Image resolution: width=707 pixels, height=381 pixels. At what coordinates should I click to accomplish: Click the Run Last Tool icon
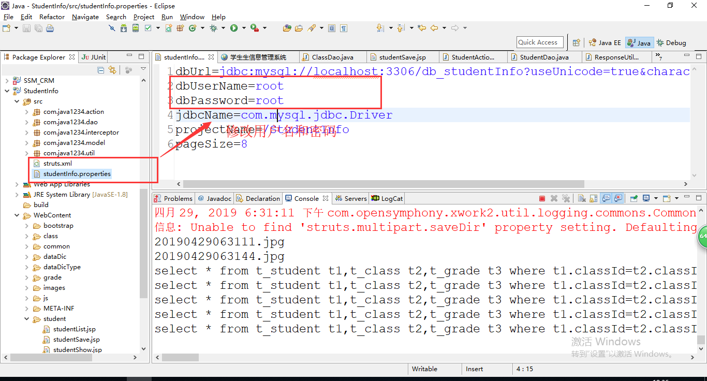coord(255,28)
